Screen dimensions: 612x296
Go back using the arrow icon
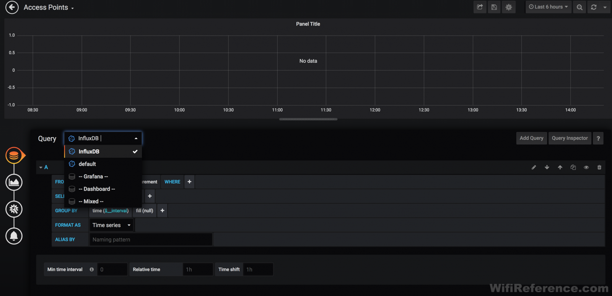12,7
